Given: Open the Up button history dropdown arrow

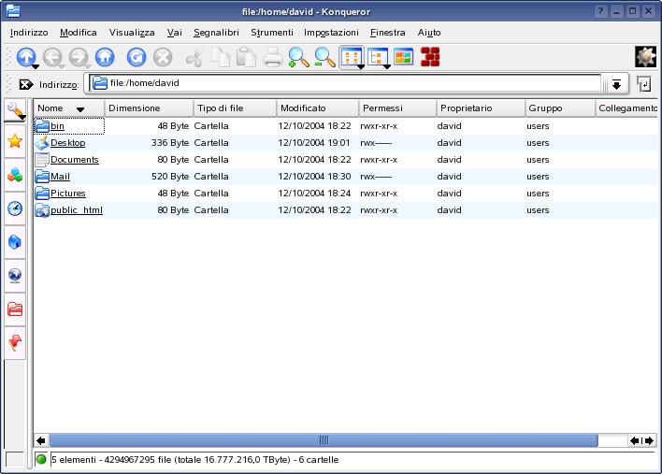Looking at the screenshot, I should (36, 66).
